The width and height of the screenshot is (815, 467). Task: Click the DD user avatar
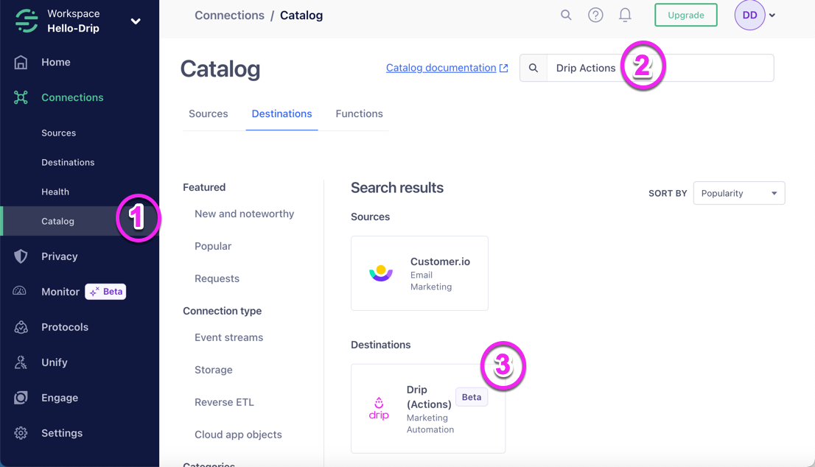pyautogui.click(x=749, y=15)
